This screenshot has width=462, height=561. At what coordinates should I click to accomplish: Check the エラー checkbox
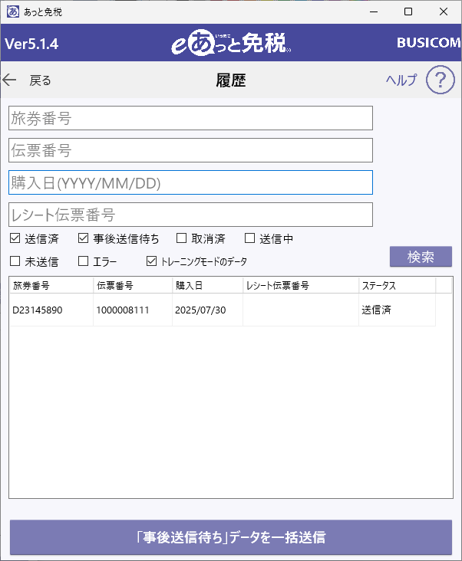click(83, 261)
